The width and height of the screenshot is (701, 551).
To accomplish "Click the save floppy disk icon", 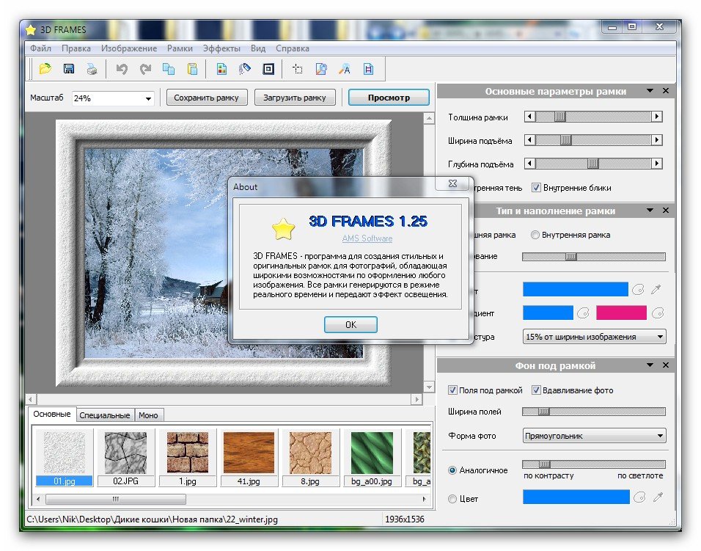I will pyautogui.click(x=68, y=69).
